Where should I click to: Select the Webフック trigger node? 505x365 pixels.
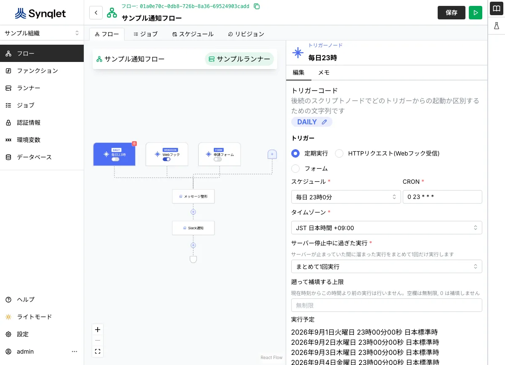tap(167, 154)
